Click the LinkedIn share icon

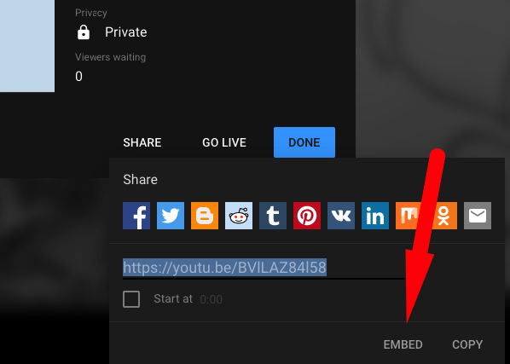[x=375, y=216]
